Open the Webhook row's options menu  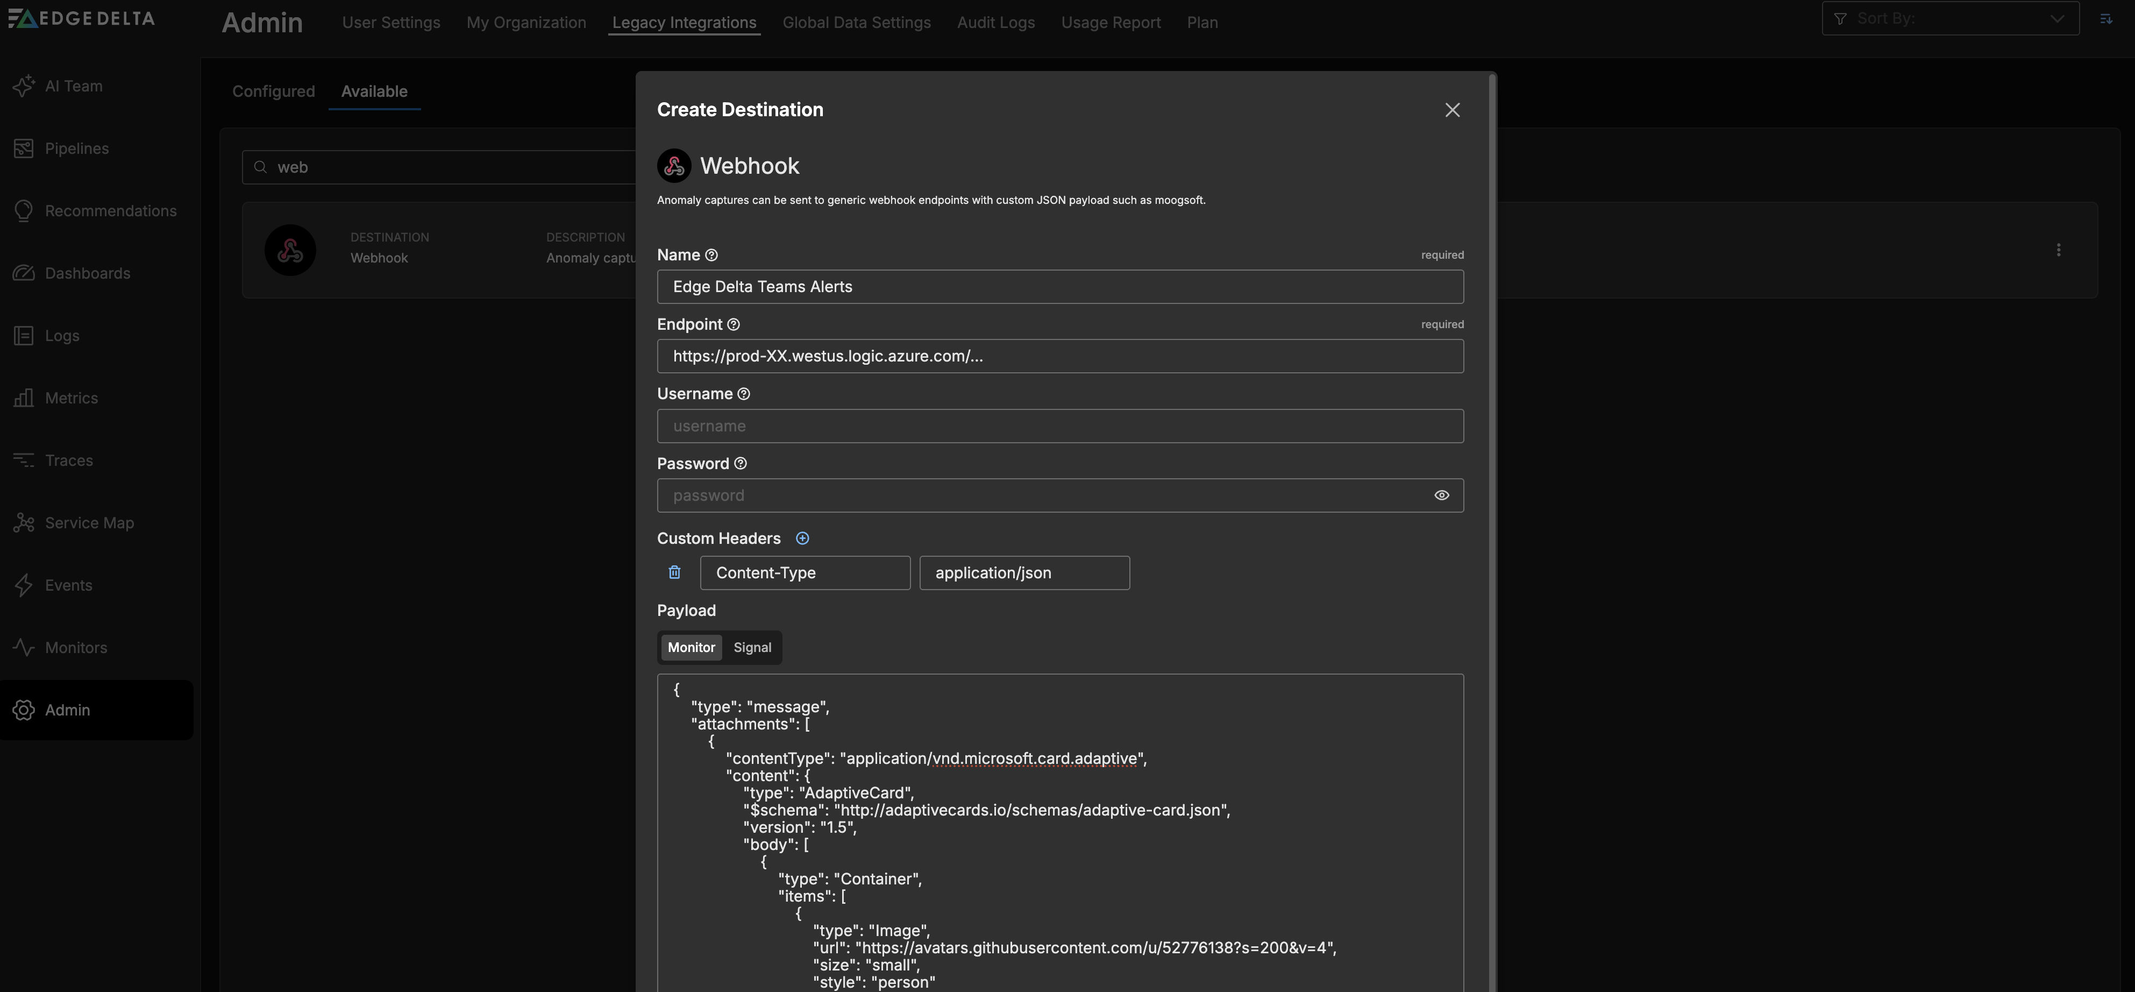coord(2059,250)
